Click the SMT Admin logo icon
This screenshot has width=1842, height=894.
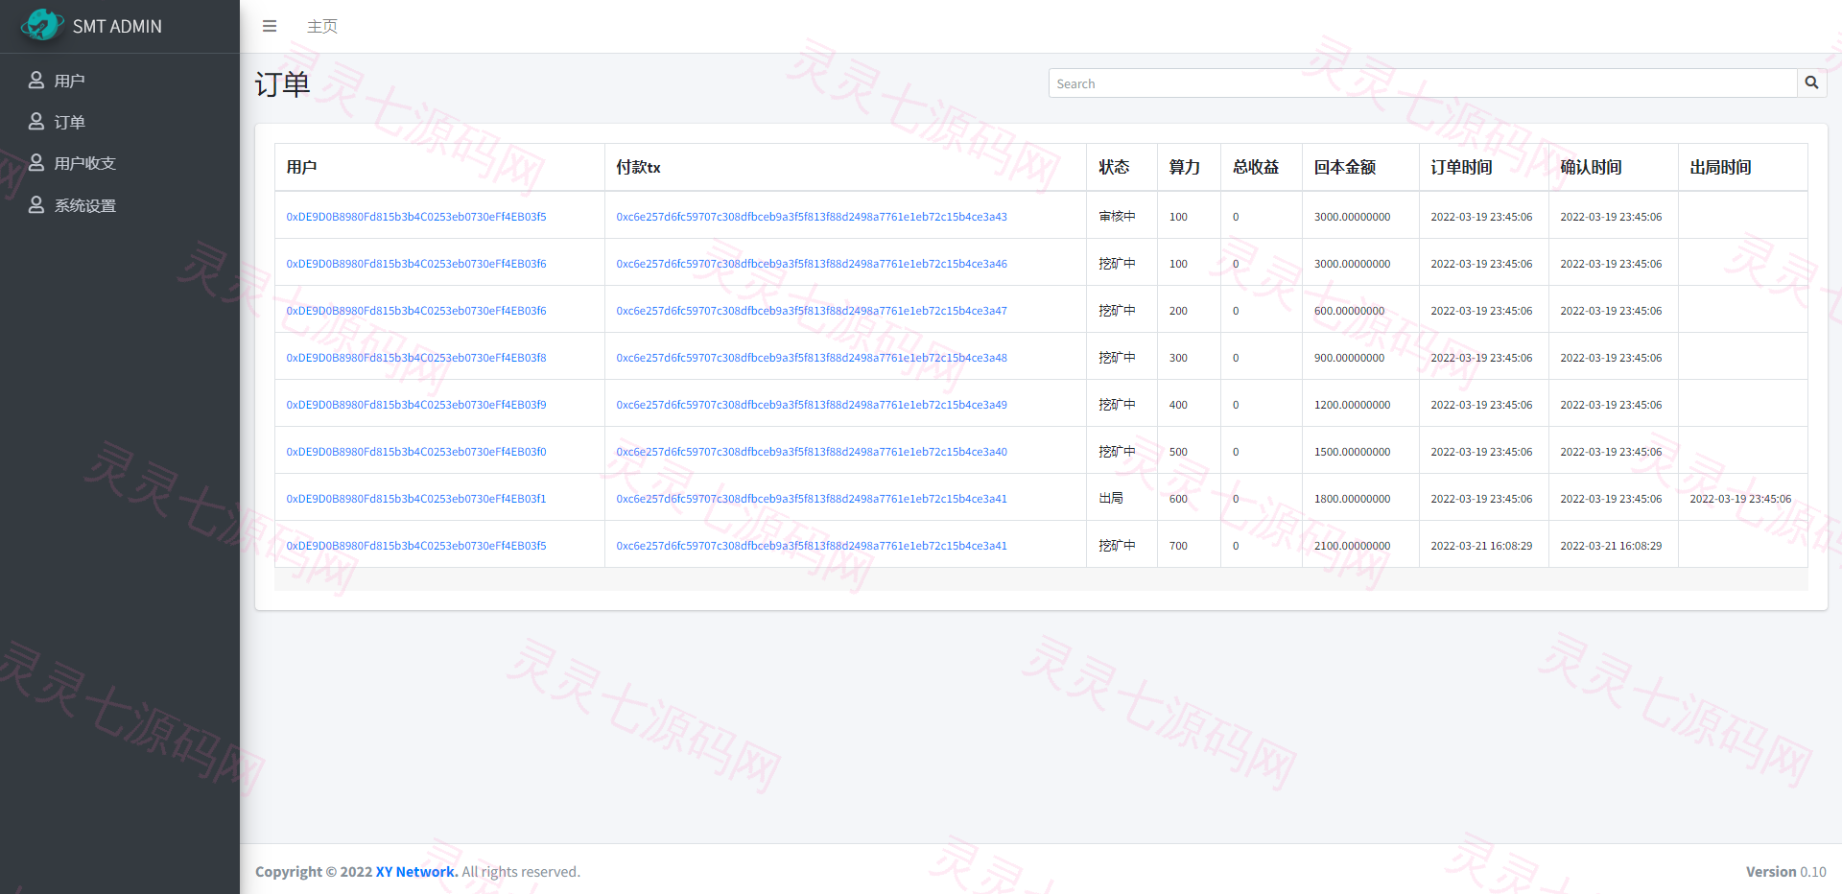(x=41, y=25)
